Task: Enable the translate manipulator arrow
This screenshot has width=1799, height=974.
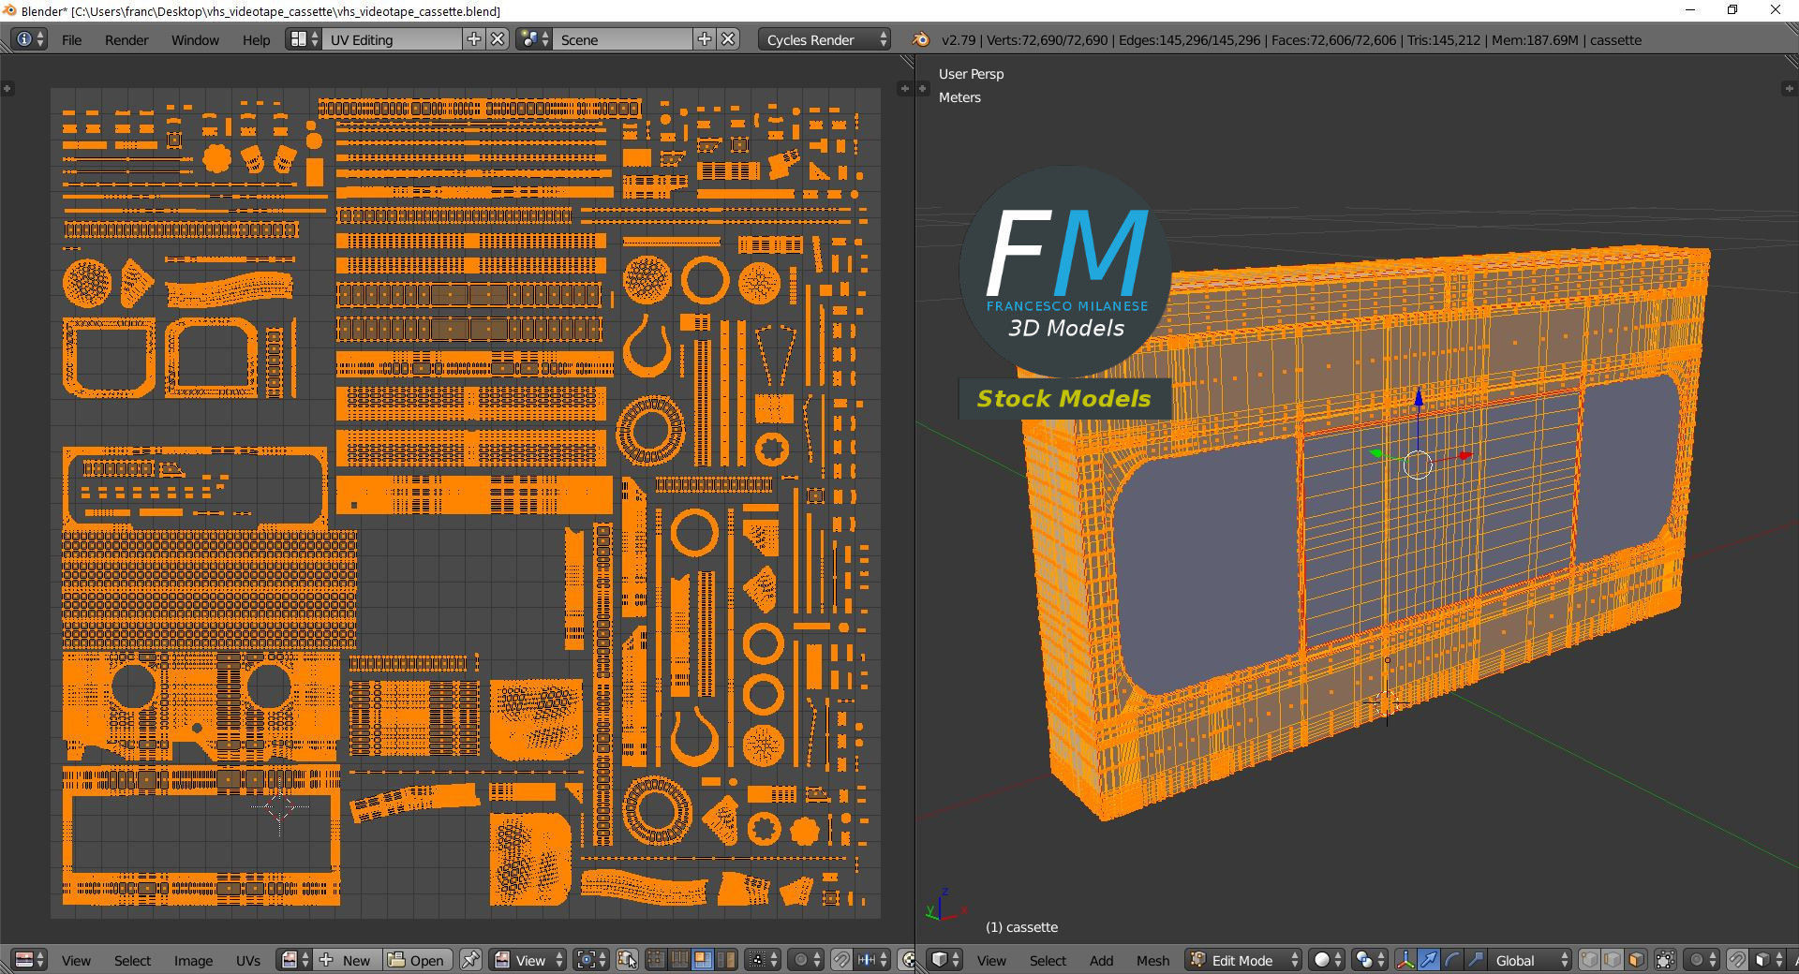Action: [x=1428, y=960]
